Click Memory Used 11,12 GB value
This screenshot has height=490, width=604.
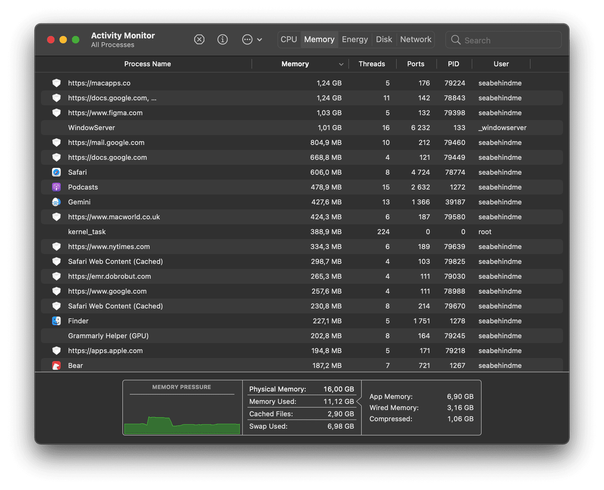[x=339, y=401]
